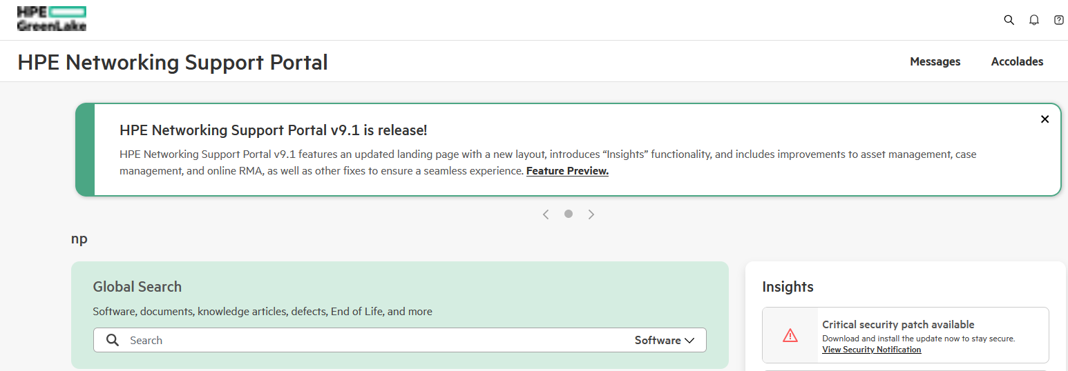
Task: Open the Accolades menu item
Action: [x=1017, y=61]
